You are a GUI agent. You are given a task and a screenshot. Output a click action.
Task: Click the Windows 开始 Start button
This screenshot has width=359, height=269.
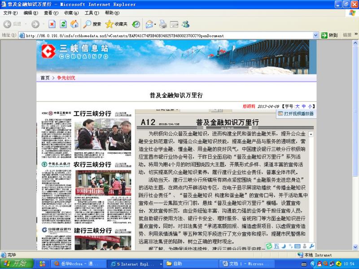point(17,264)
